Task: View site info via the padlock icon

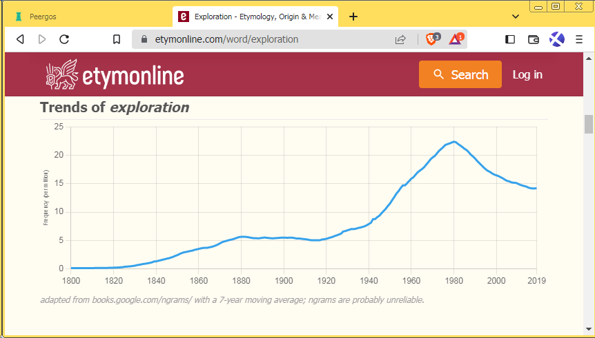Action: tap(144, 39)
